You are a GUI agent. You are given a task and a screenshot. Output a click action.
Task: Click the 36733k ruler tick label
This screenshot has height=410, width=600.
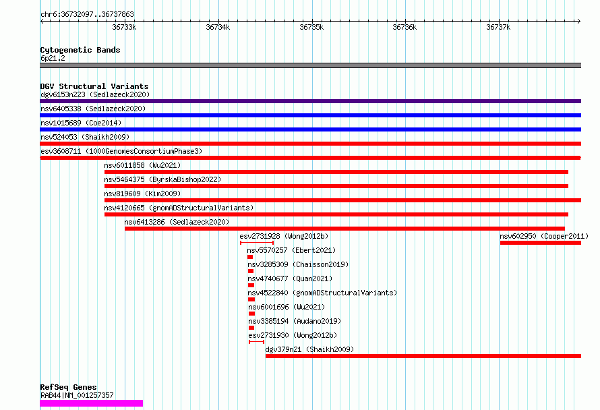coord(124,27)
